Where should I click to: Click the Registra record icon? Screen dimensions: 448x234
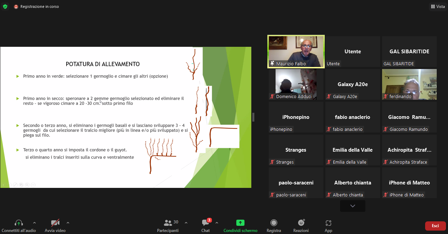point(274,223)
